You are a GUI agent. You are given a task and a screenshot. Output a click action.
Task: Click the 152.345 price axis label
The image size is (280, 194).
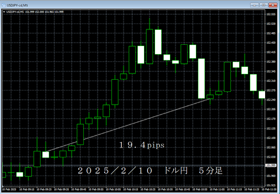pos(271,71)
